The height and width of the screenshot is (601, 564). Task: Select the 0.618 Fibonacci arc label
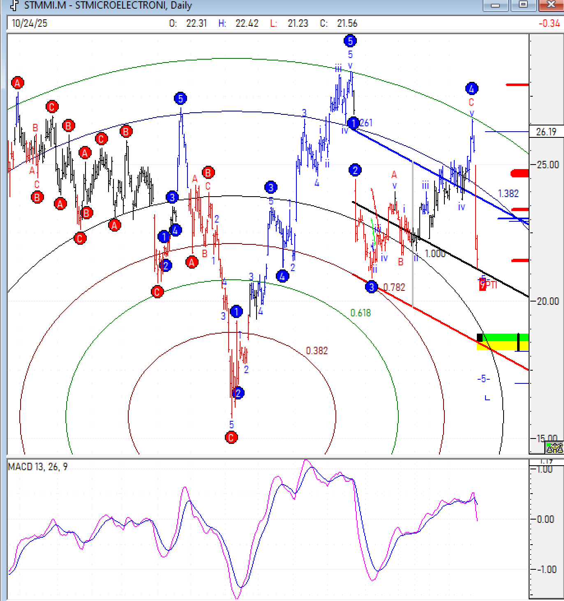[x=361, y=313]
